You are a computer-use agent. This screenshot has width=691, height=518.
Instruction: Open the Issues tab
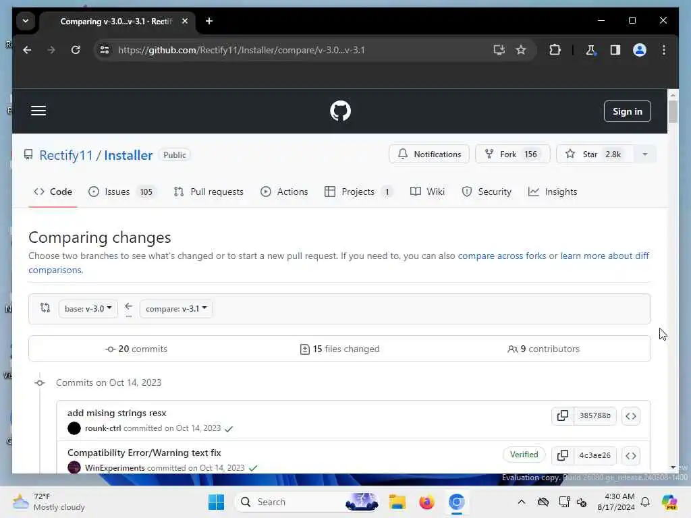tap(122, 192)
